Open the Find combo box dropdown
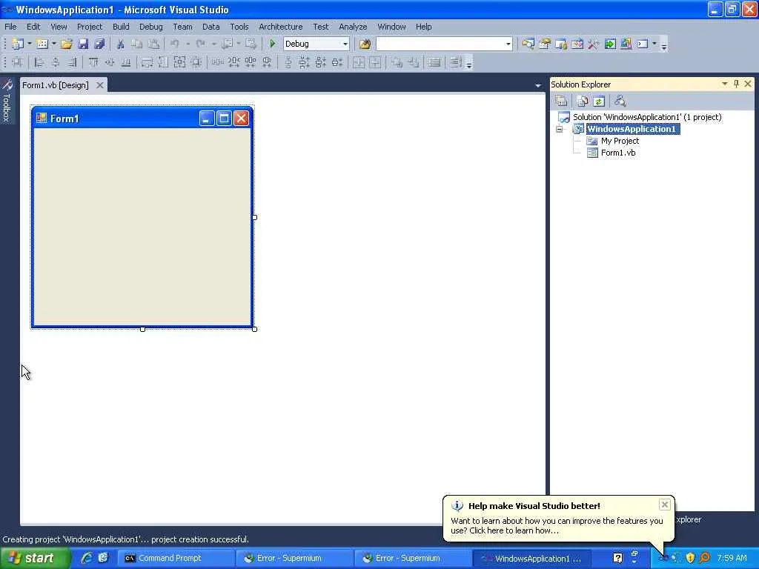 tap(508, 44)
